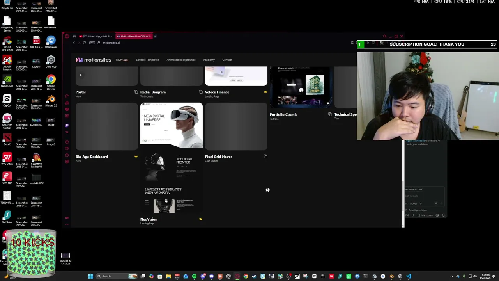The width and height of the screenshot is (499, 281).
Task: Select the MotionSites AI browser tab
Action: click(x=133, y=36)
